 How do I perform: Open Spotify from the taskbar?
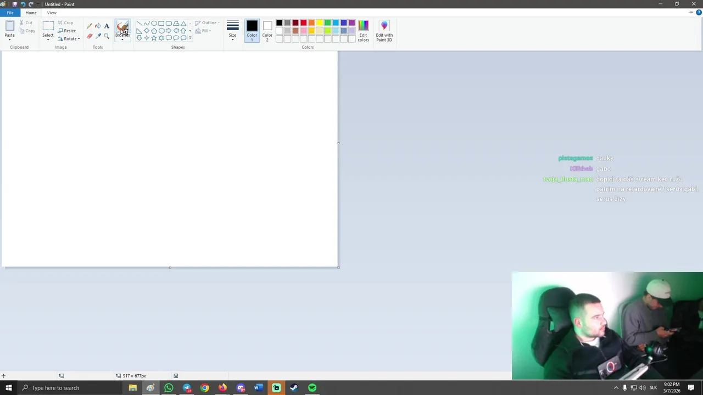(x=312, y=388)
